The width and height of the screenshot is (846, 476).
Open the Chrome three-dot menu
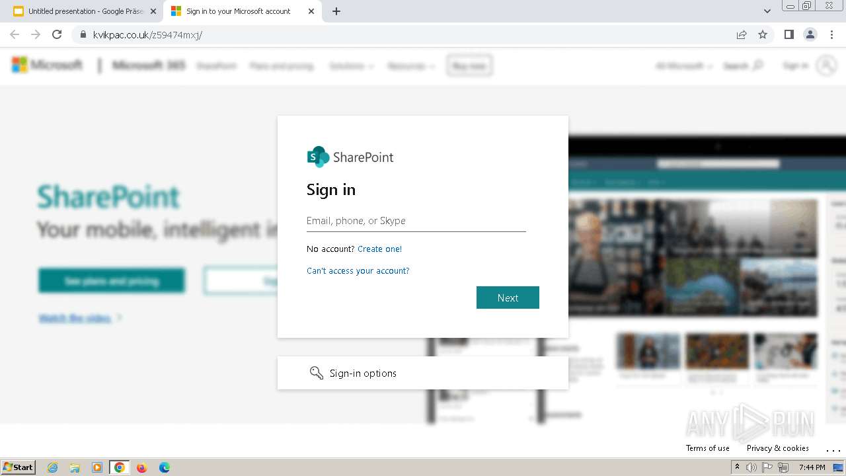[x=831, y=34]
